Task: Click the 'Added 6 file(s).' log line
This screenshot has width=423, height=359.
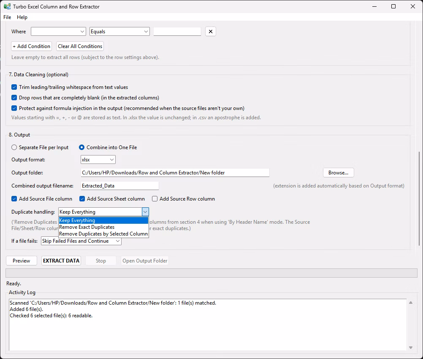Action: click(27, 309)
